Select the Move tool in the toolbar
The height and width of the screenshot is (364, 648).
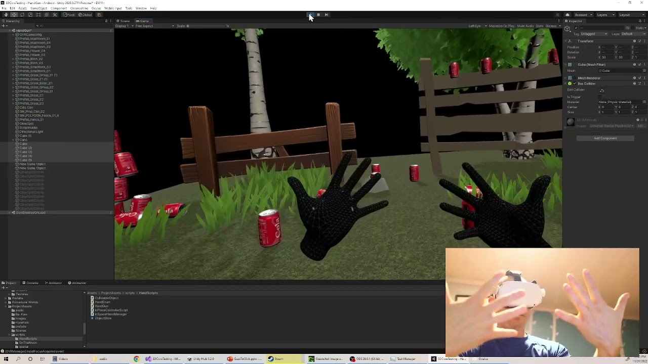pos(14,15)
